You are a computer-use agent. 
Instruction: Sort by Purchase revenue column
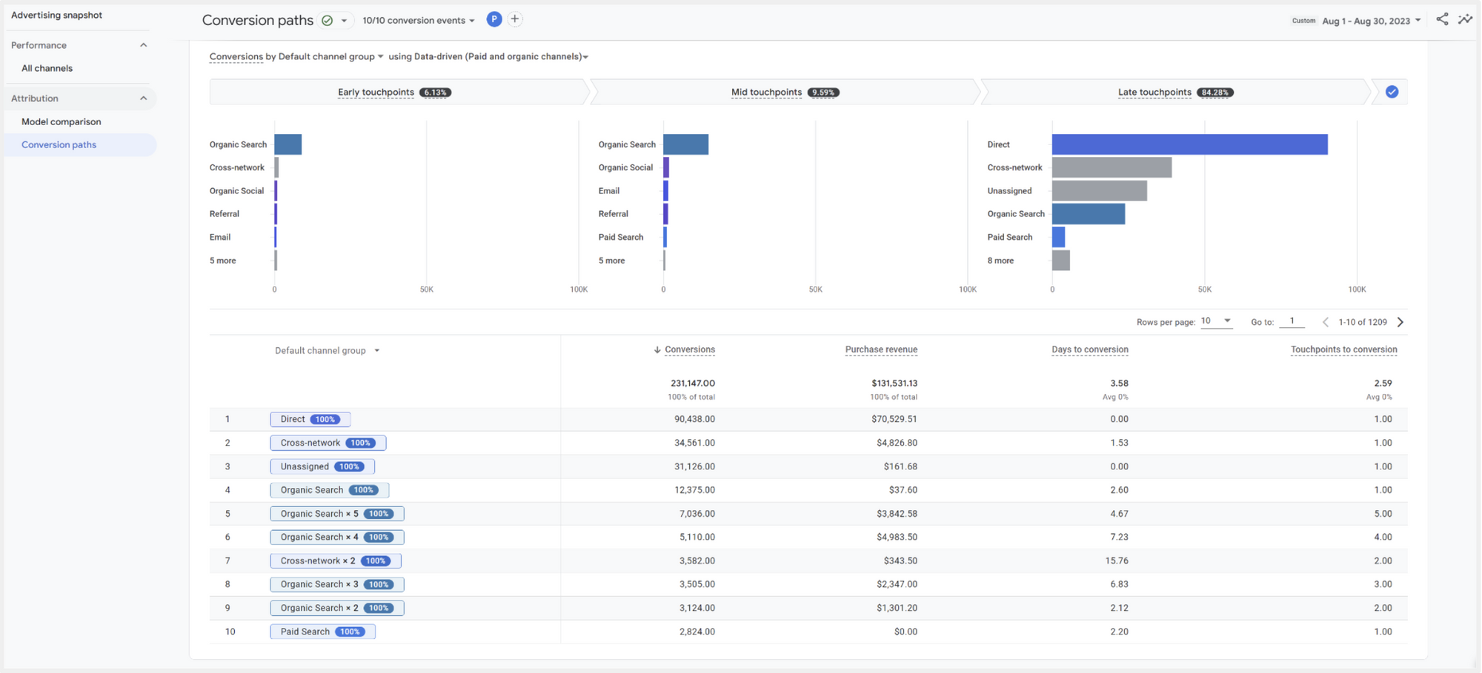[x=881, y=349]
